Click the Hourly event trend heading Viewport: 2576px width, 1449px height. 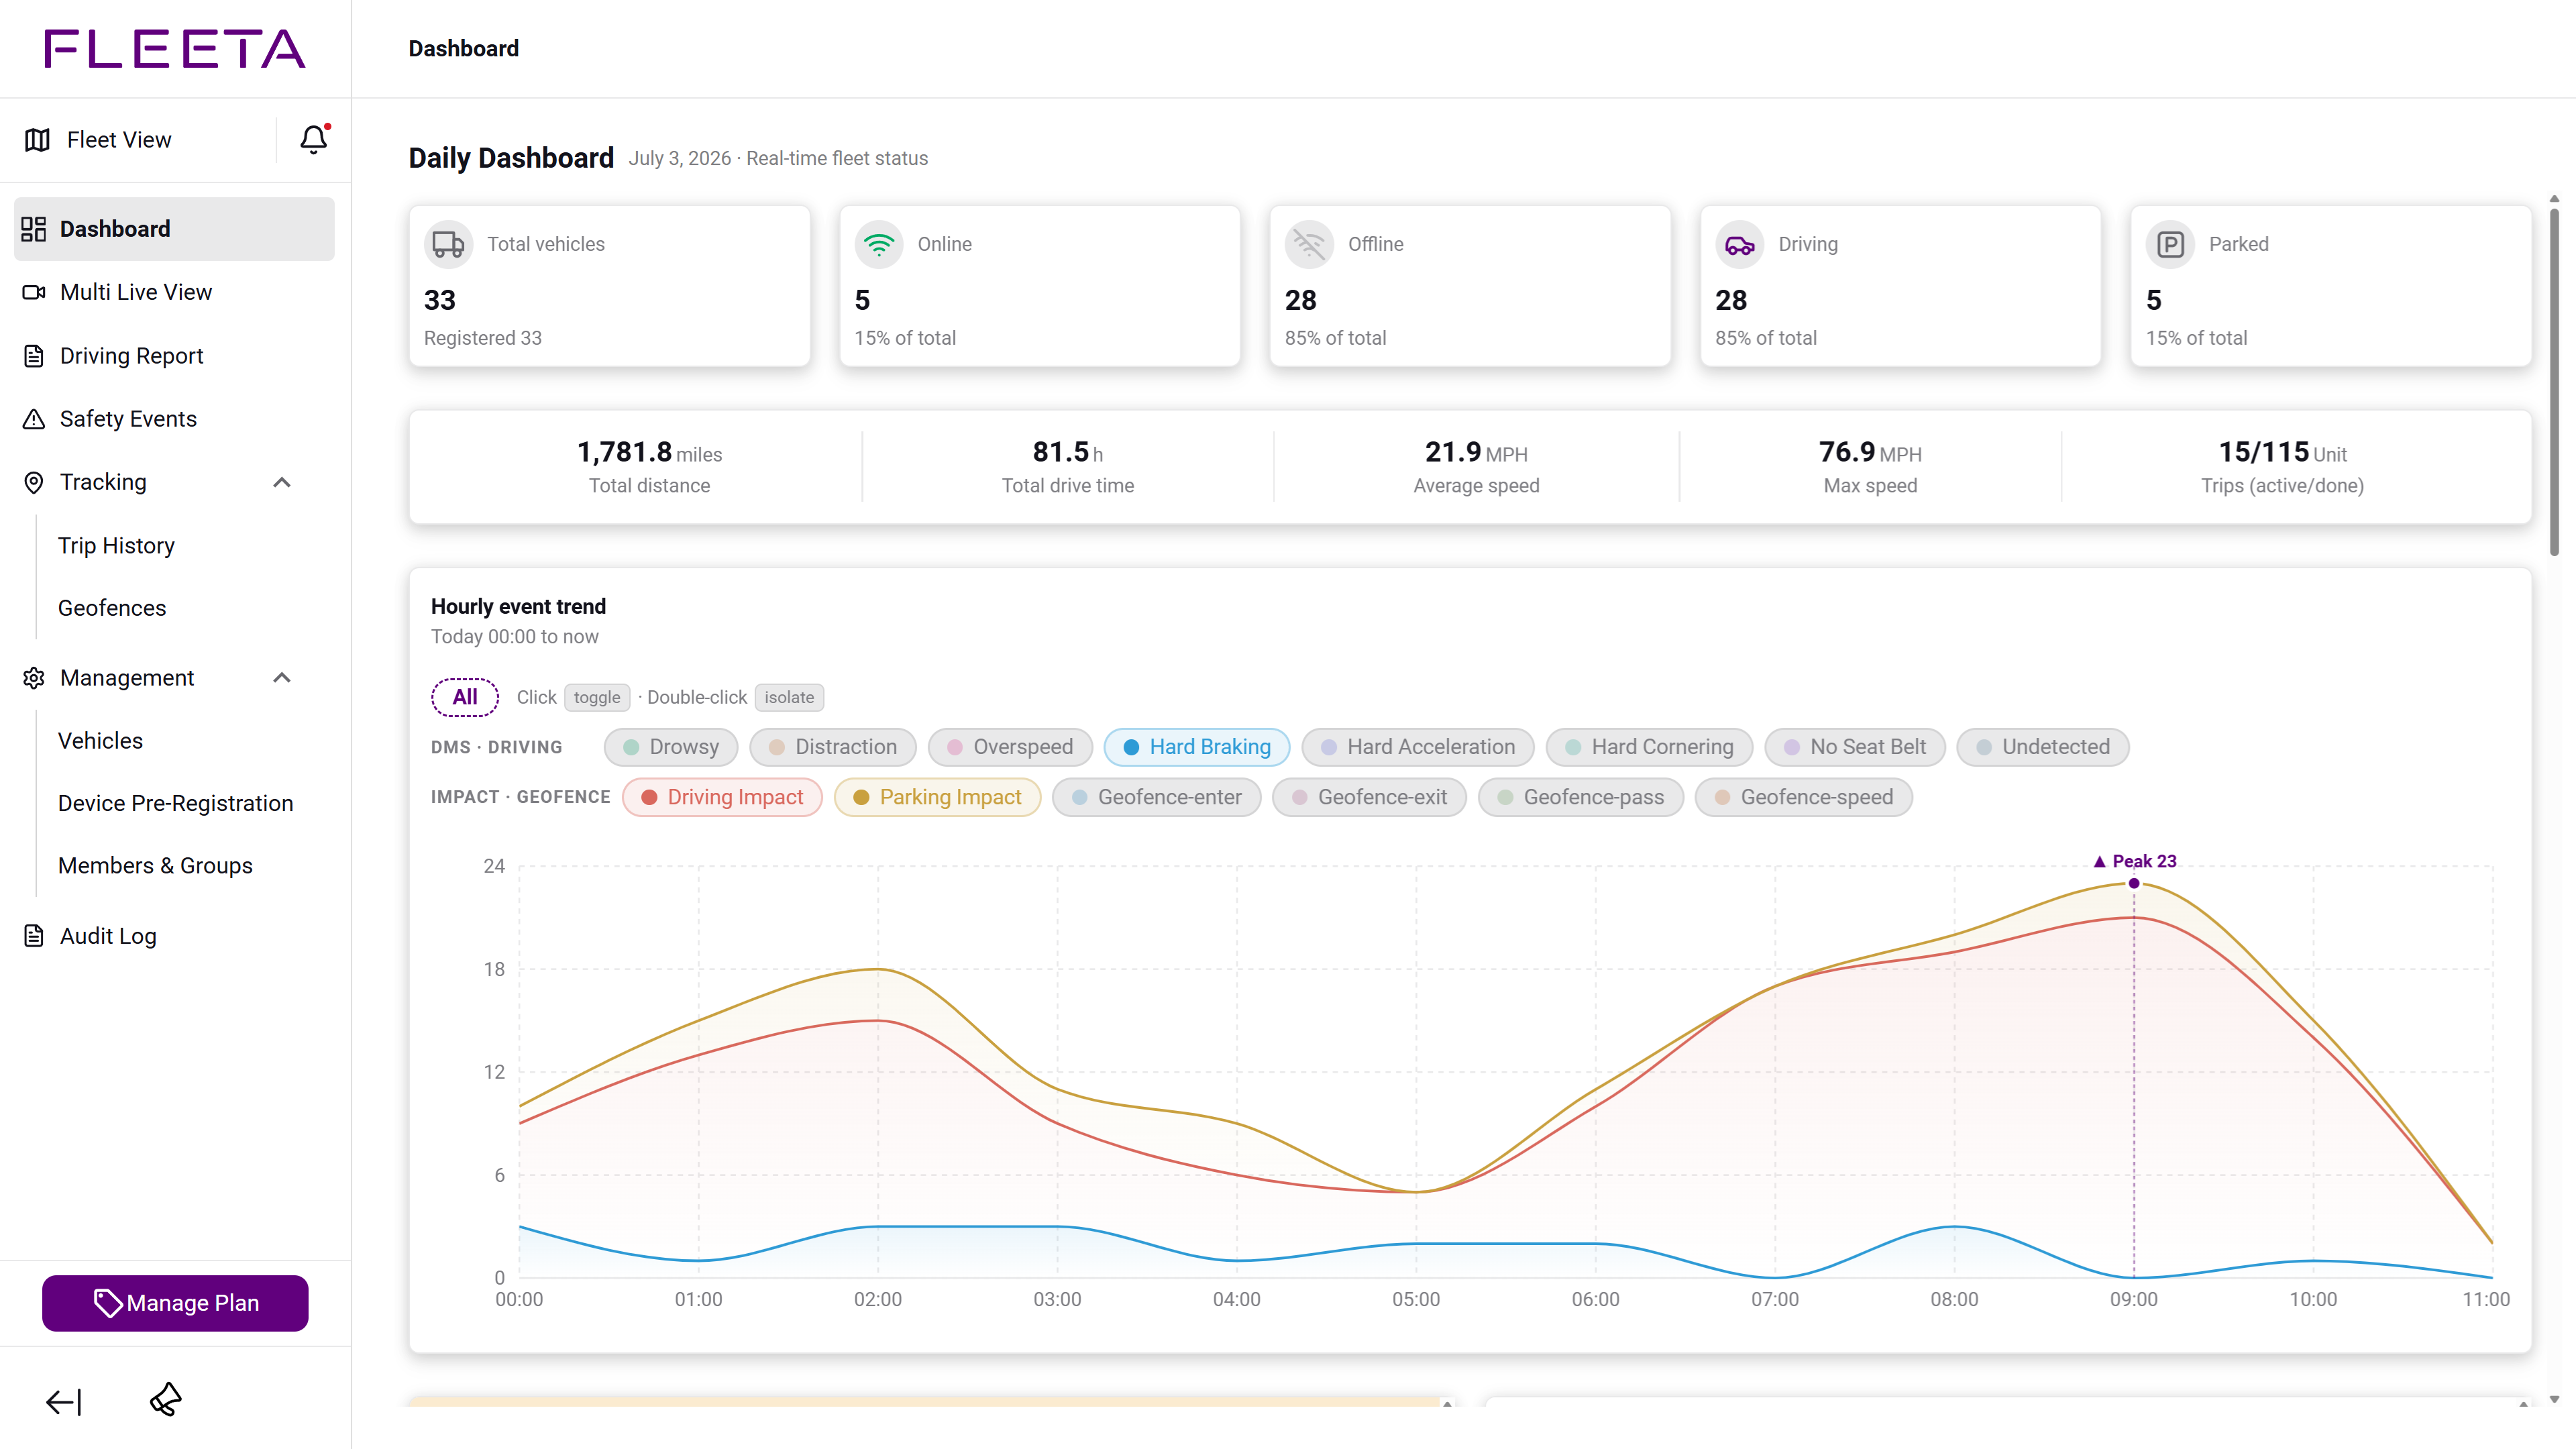point(518,607)
